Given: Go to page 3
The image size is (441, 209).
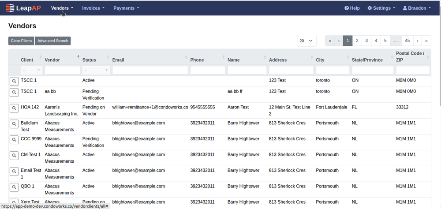Looking at the screenshot, I should tap(366, 41).
